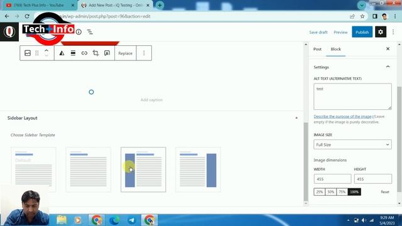Open the Image Size dropdown

(352, 144)
